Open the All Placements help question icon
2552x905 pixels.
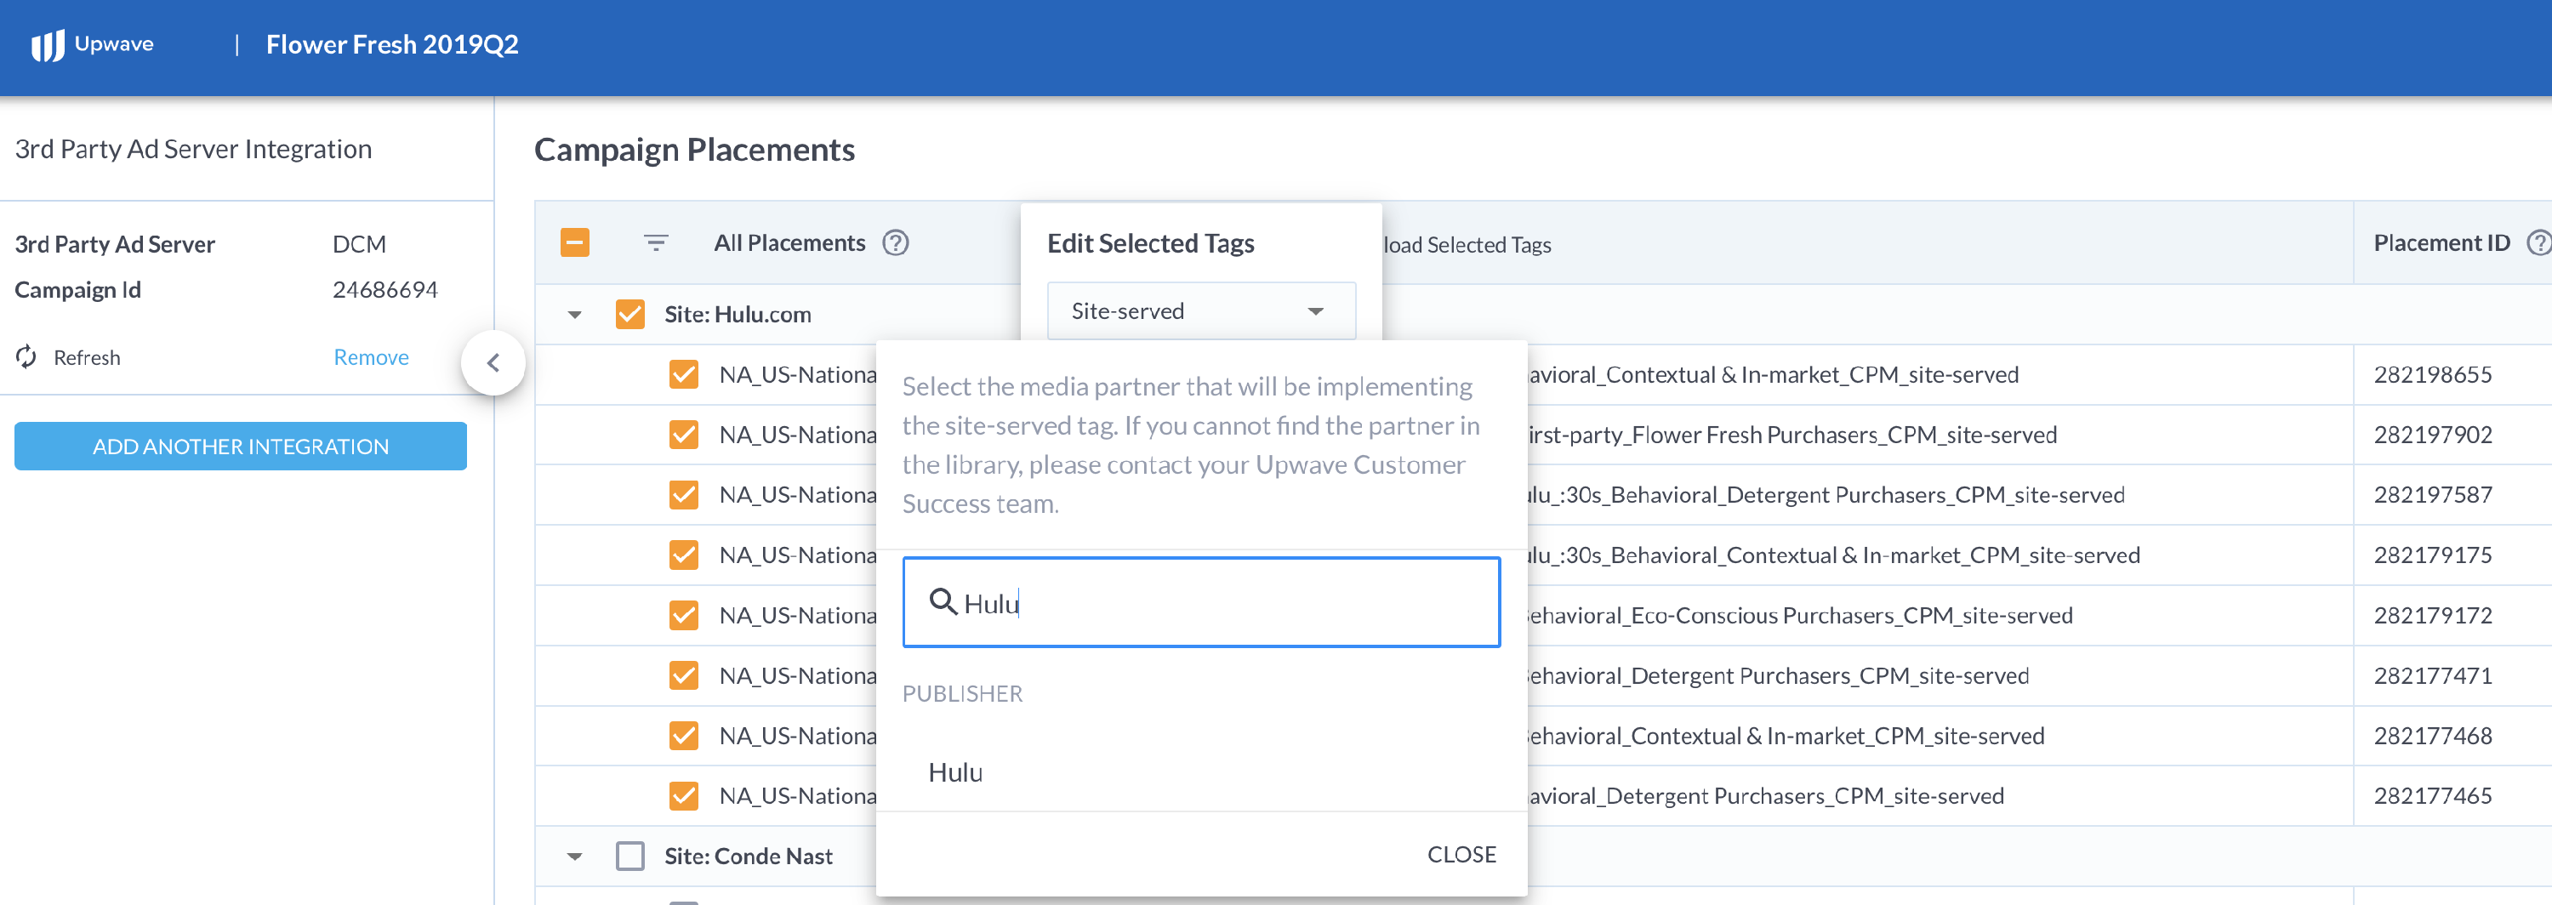(896, 242)
